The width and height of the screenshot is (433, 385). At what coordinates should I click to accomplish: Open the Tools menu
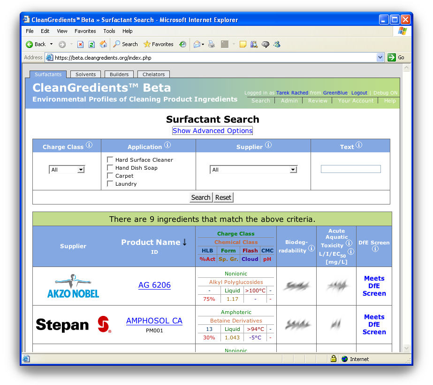click(x=109, y=31)
